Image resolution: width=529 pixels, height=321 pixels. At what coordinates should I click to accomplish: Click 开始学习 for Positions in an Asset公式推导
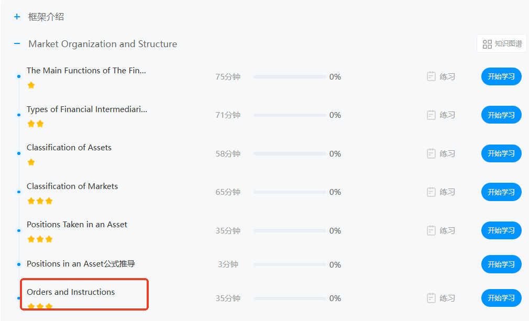[501, 264]
